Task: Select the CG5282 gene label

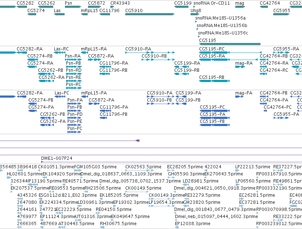Action: (x=25, y=3)
